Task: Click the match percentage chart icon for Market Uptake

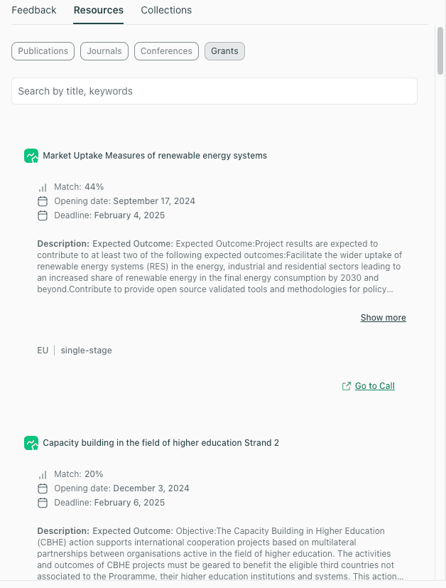Action: pyautogui.click(x=43, y=187)
